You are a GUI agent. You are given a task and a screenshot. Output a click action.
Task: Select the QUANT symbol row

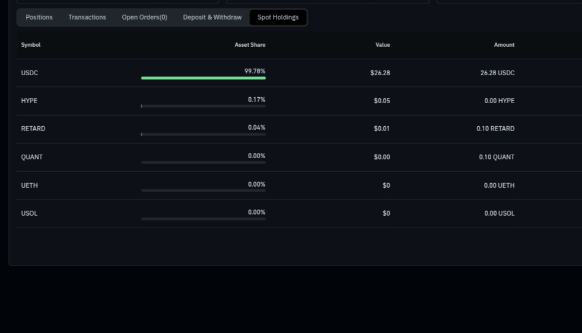pos(299,157)
